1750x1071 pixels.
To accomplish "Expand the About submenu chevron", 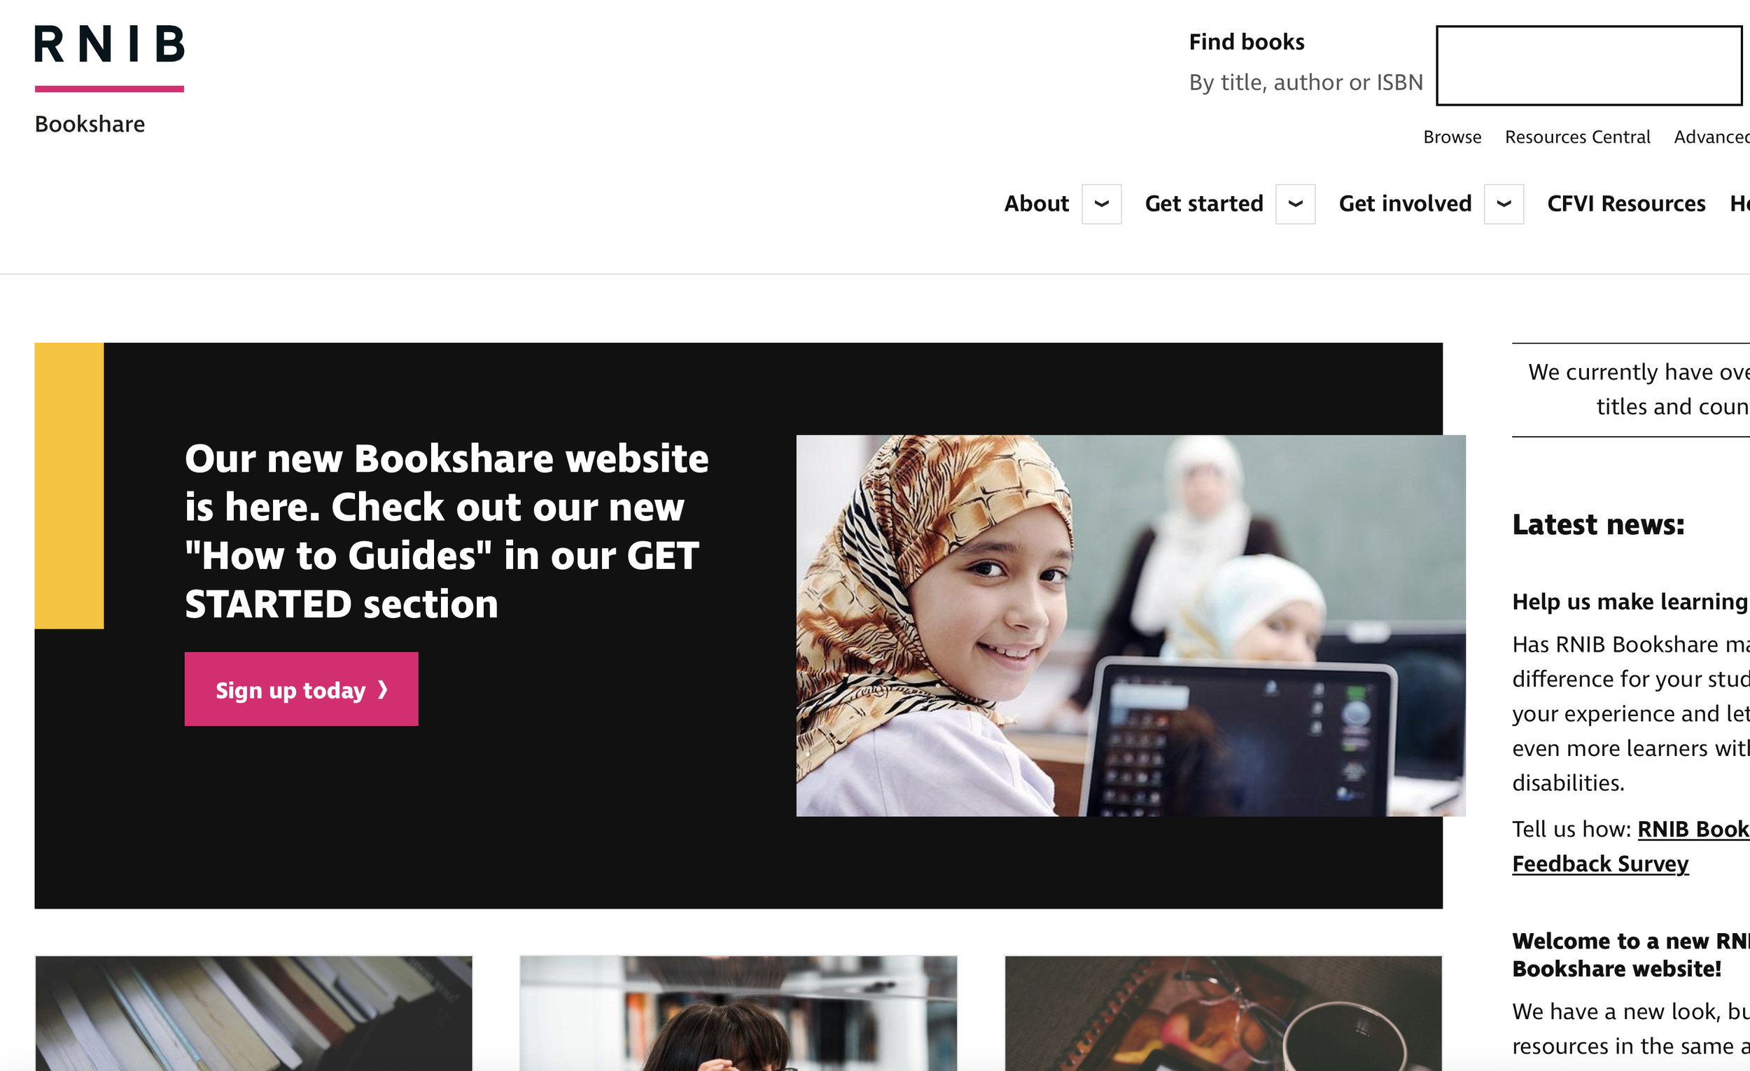I will [x=1102, y=204].
